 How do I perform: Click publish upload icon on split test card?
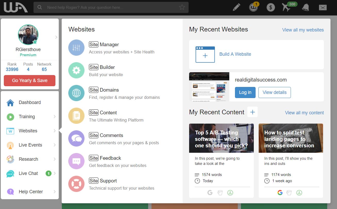click(x=299, y=192)
